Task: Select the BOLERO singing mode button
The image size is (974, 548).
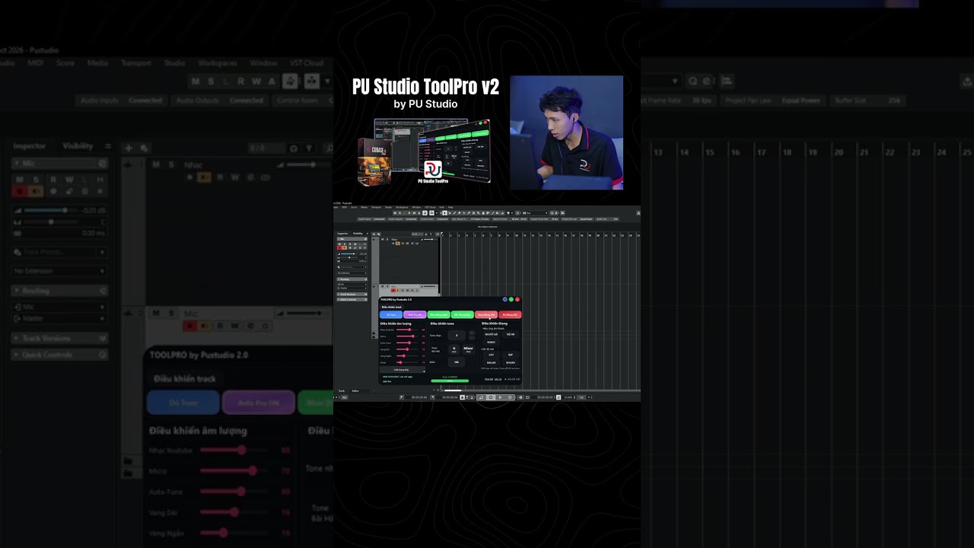Action: (511, 362)
